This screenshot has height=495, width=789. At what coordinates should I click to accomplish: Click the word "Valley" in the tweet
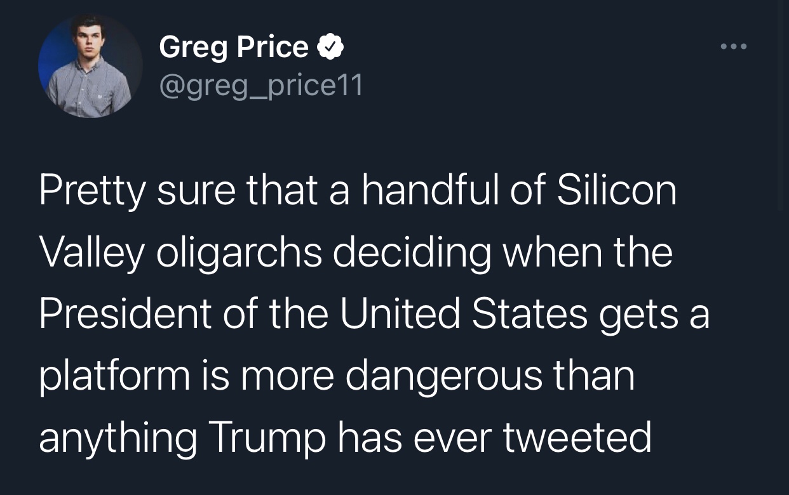point(92,252)
